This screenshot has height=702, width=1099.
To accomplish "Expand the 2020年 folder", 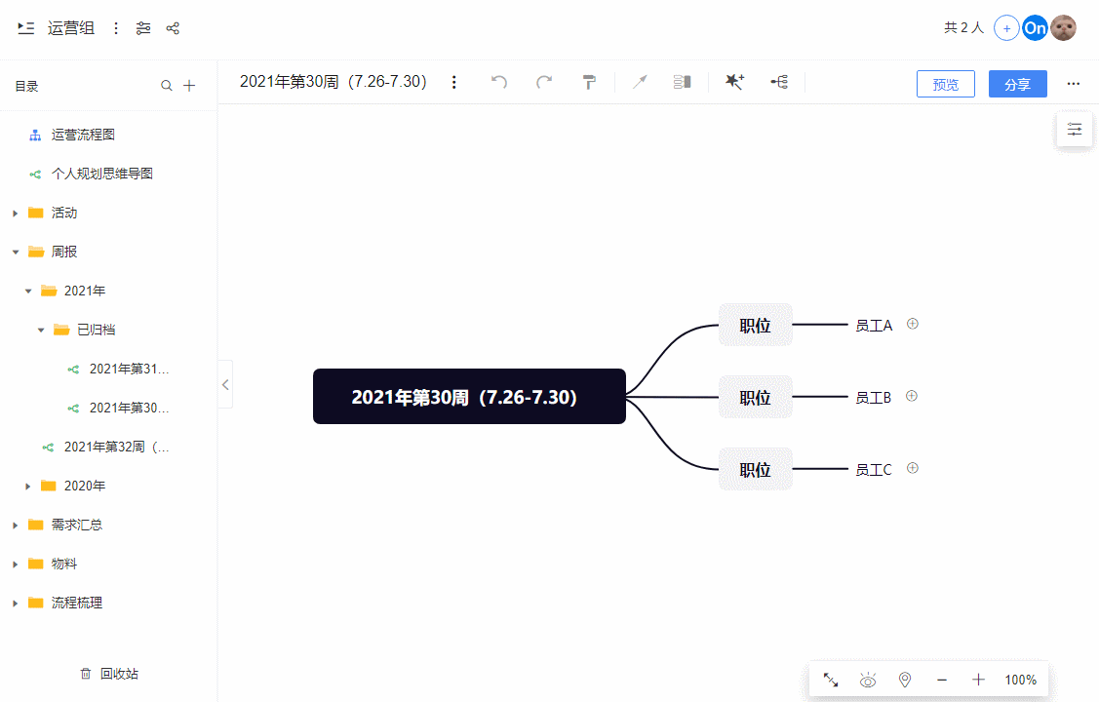I will [26, 486].
